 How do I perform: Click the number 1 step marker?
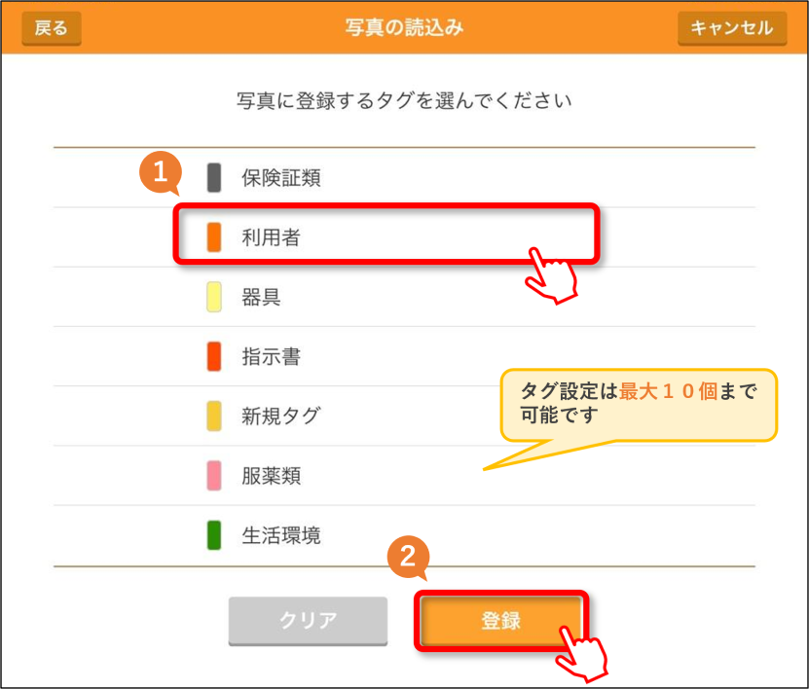161,172
